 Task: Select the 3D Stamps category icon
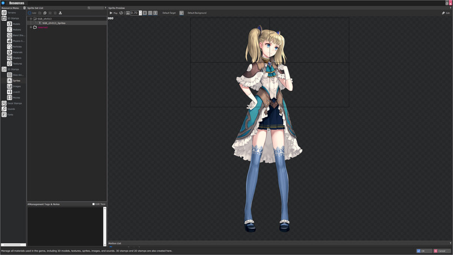4,18
